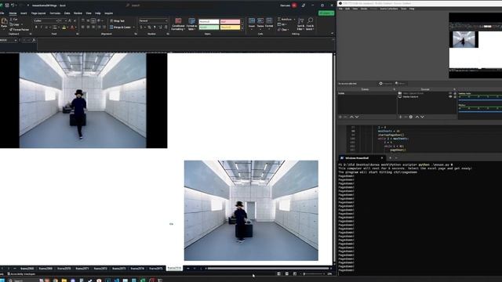The image size is (502, 282).
Task: Click the font color letter icon
Action: point(72,27)
